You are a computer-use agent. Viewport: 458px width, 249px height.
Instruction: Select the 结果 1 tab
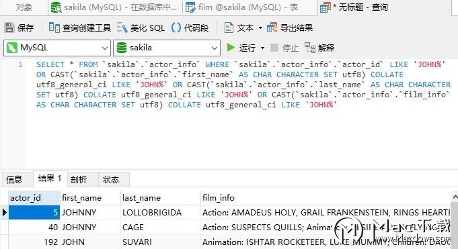coord(50,178)
